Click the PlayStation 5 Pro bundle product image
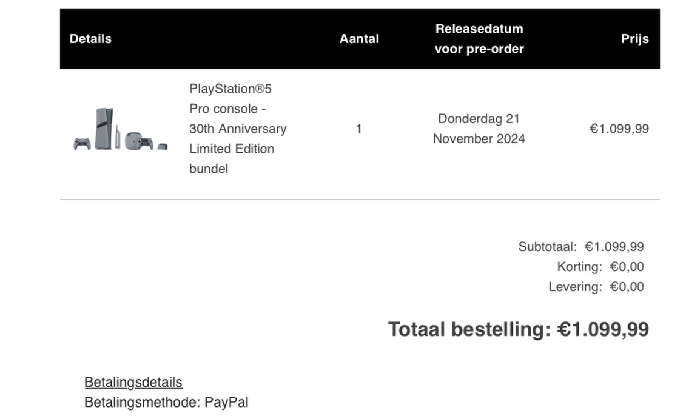This screenshot has width=686, height=416. click(x=120, y=129)
